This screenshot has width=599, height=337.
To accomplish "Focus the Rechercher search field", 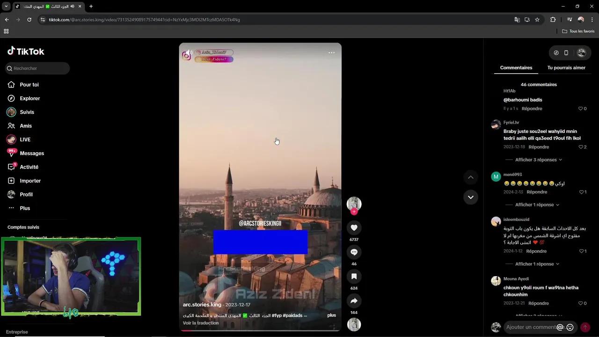I will coord(37,68).
